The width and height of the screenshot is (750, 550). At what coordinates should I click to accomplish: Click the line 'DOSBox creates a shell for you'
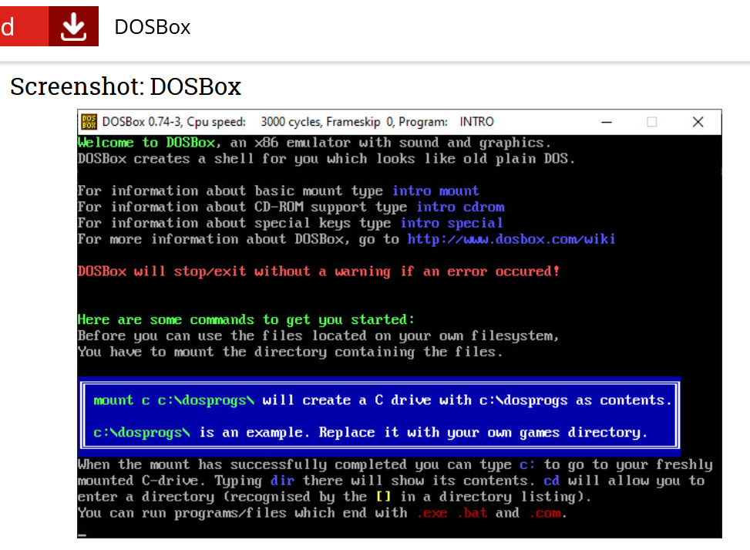[x=326, y=159]
